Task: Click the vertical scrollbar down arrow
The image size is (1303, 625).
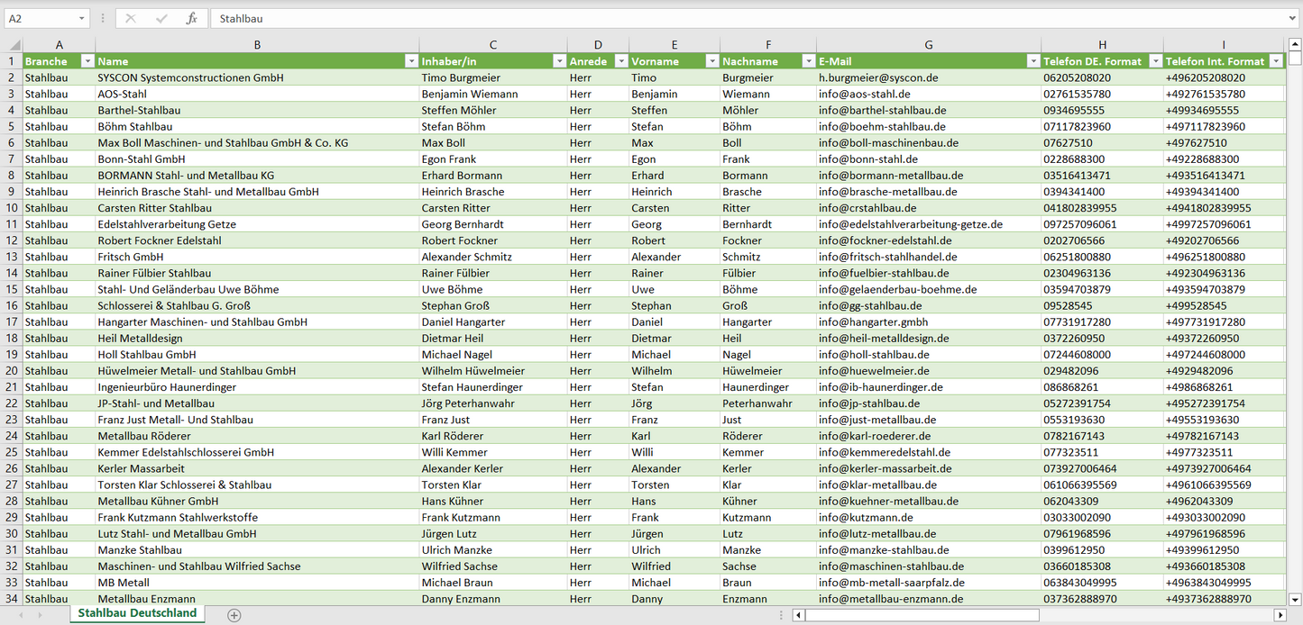Action: pos(1295,599)
